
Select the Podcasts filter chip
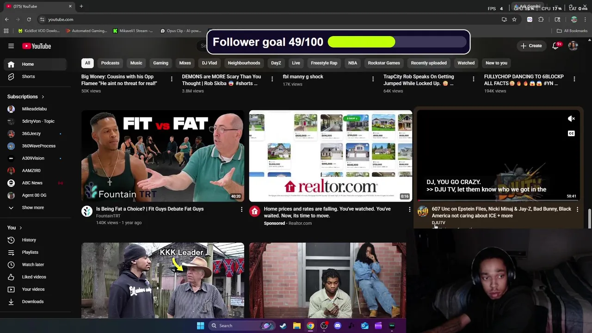pyautogui.click(x=110, y=63)
